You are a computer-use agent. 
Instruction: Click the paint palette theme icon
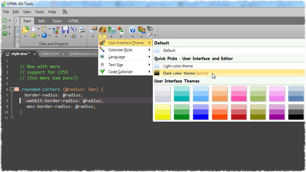click(102, 30)
